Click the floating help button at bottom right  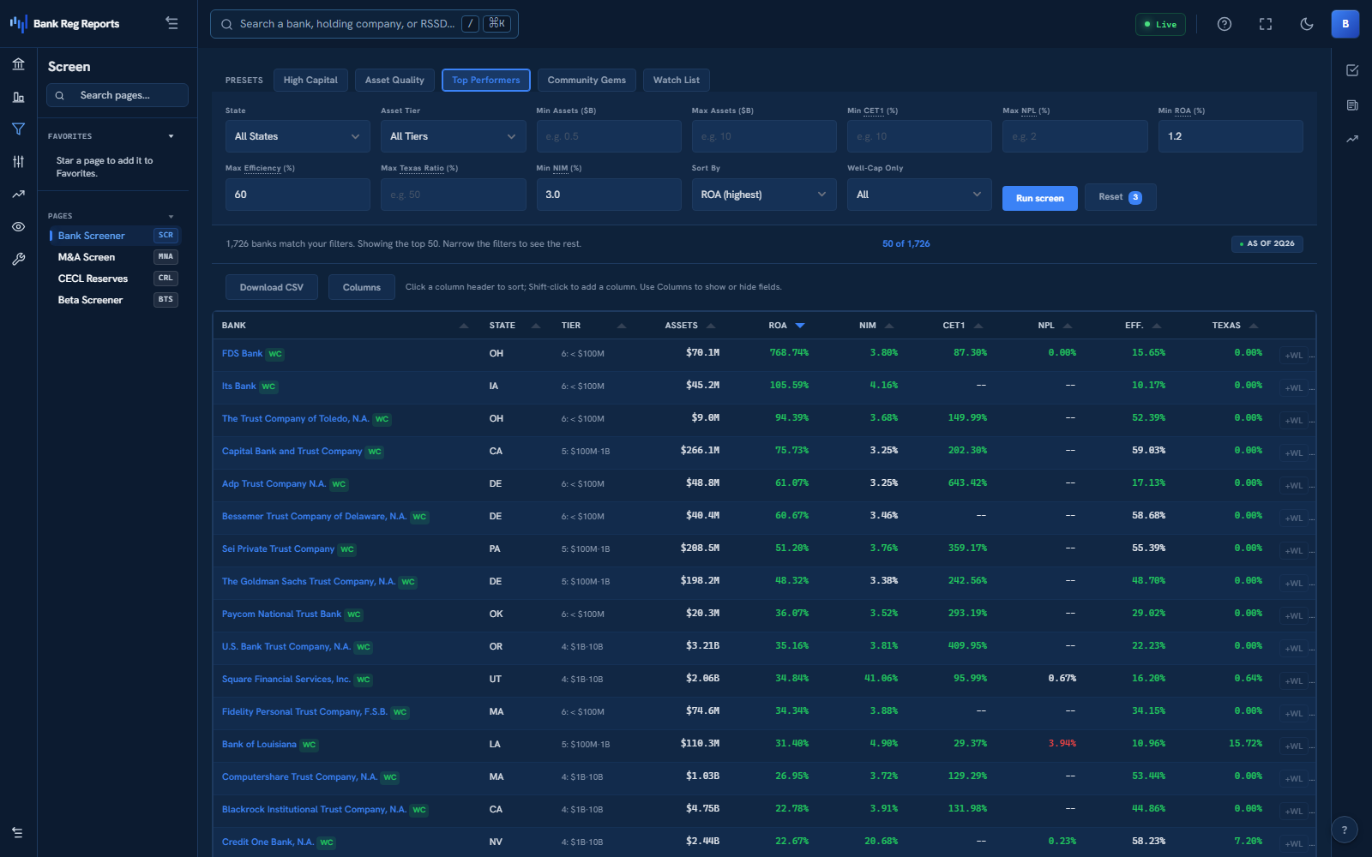click(x=1345, y=830)
